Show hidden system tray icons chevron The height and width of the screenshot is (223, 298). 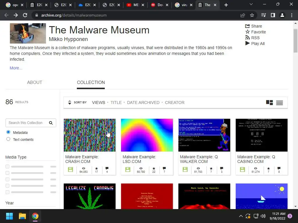click(x=241, y=216)
